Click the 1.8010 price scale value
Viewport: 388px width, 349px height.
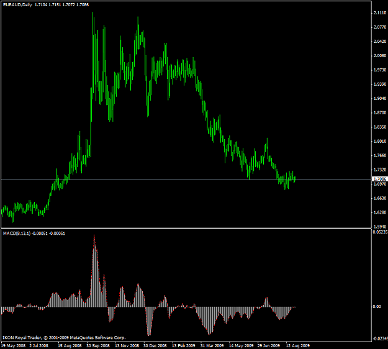click(380, 142)
